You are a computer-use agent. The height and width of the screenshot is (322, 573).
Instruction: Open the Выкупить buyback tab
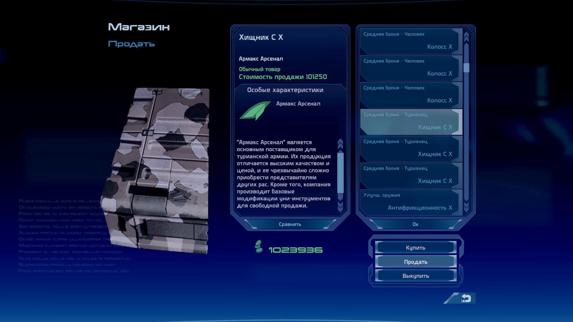pos(415,276)
